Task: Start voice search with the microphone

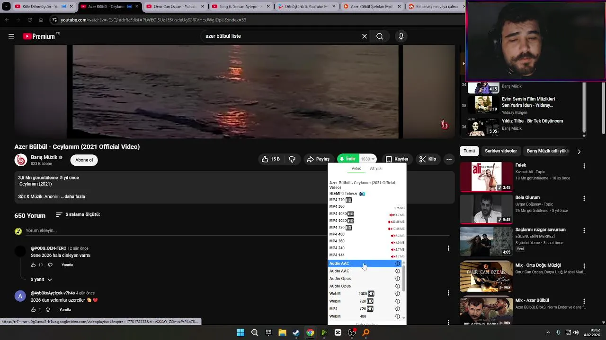Action: click(401, 36)
